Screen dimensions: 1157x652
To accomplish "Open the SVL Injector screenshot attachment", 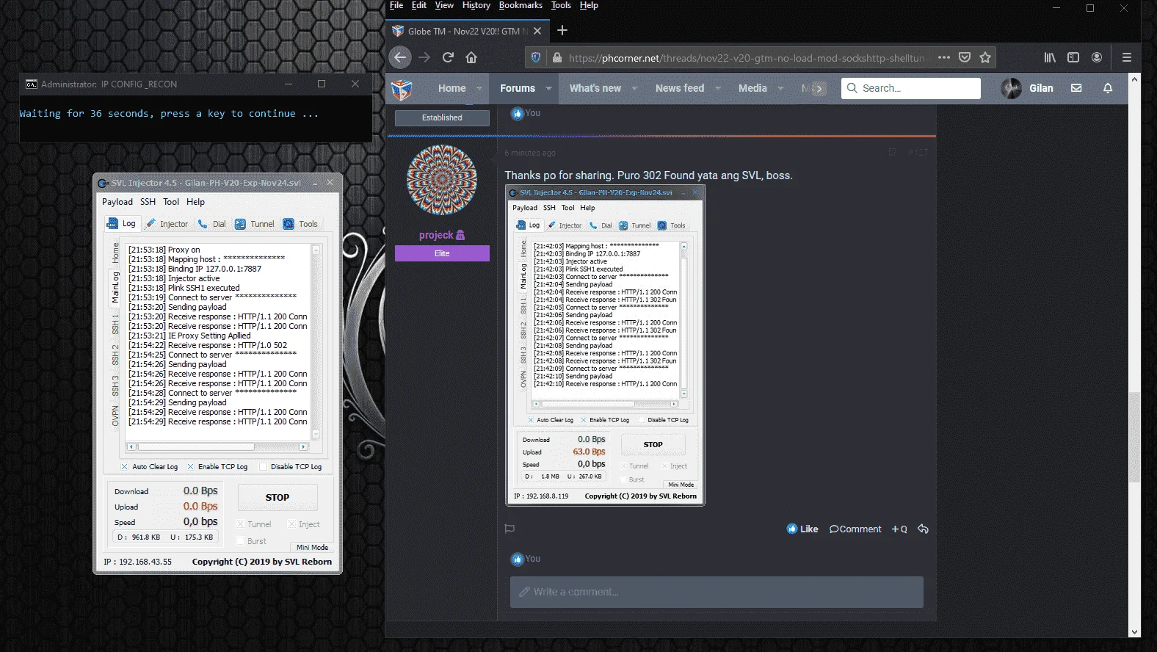I will click(x=605, y=345).
